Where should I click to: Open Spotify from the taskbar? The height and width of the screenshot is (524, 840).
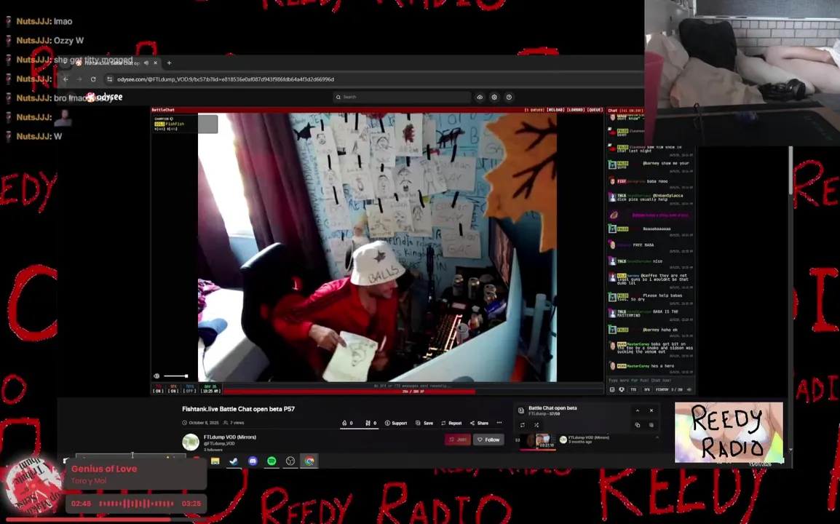point(272,461)
